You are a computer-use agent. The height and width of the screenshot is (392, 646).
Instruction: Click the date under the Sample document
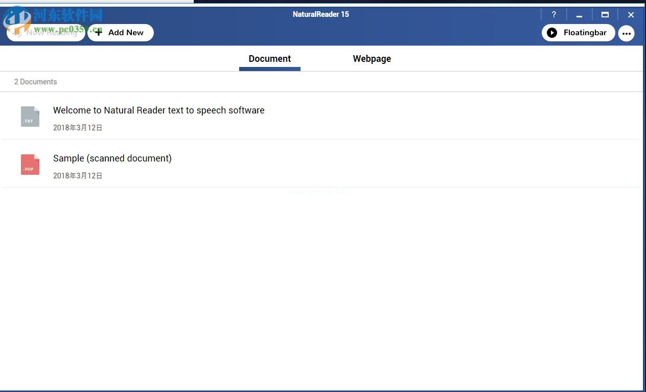tap(78, 175)
